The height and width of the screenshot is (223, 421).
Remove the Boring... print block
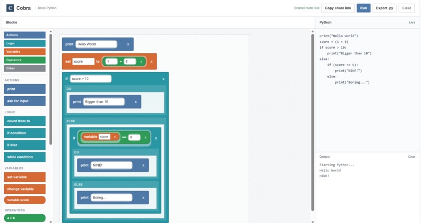point(143,198)
